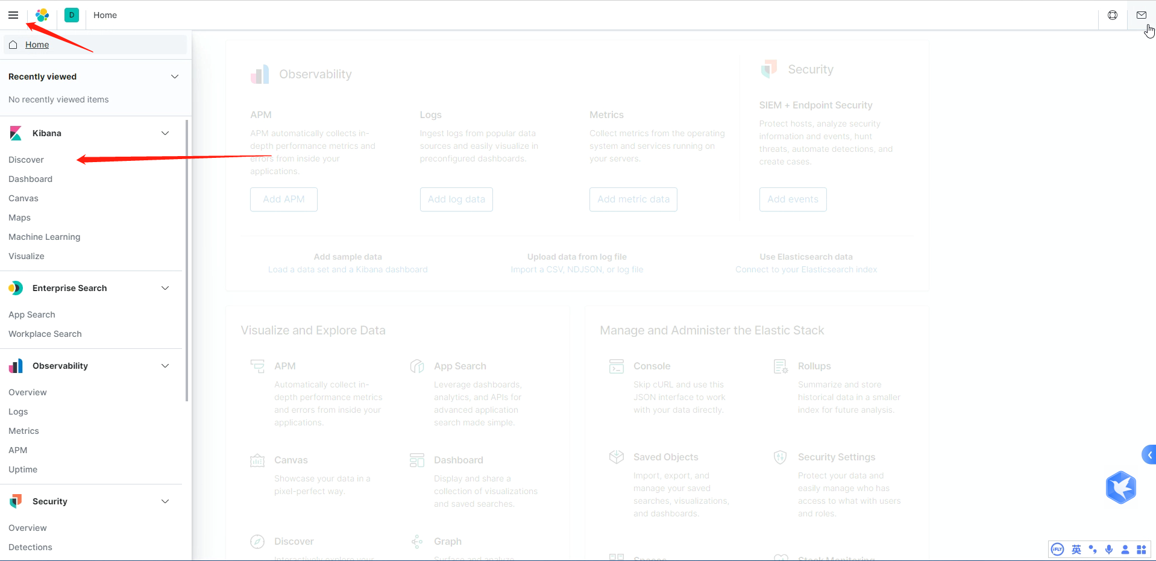This screenshot has height=561, width=1156.
Task: Open Workplace Search in sidebar
Action: click(x=45, y=334)
